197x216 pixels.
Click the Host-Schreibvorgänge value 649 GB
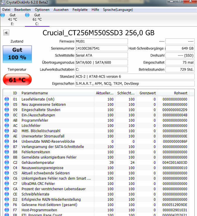point(180,48)
